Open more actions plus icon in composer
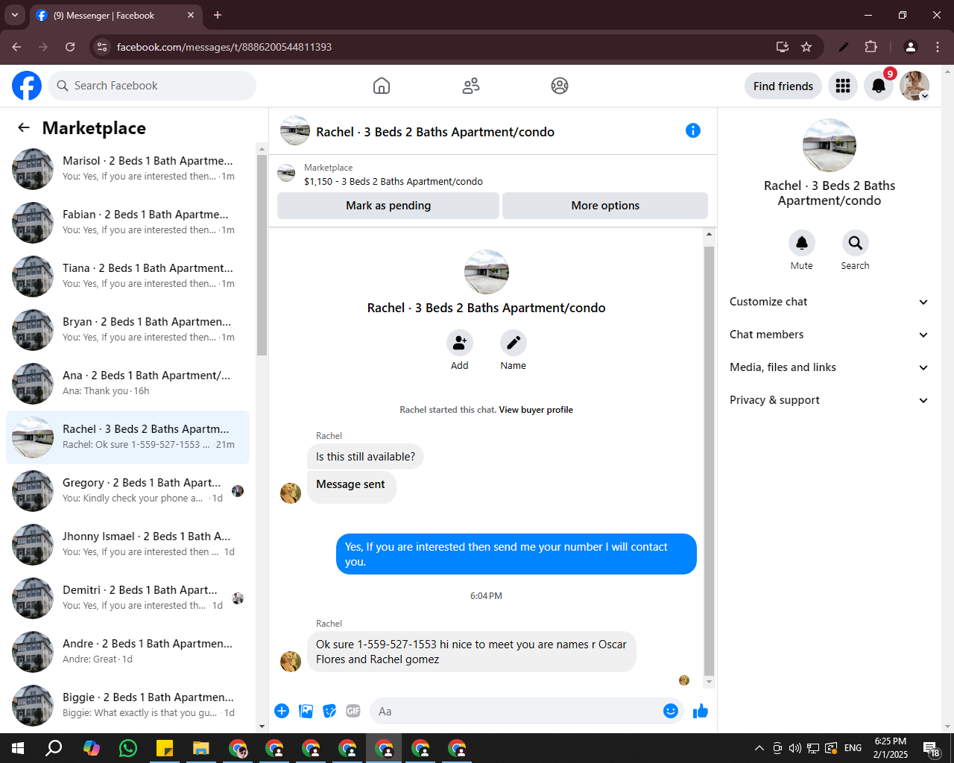The width and height of the screenshot is (954, 763). (282, 711)
